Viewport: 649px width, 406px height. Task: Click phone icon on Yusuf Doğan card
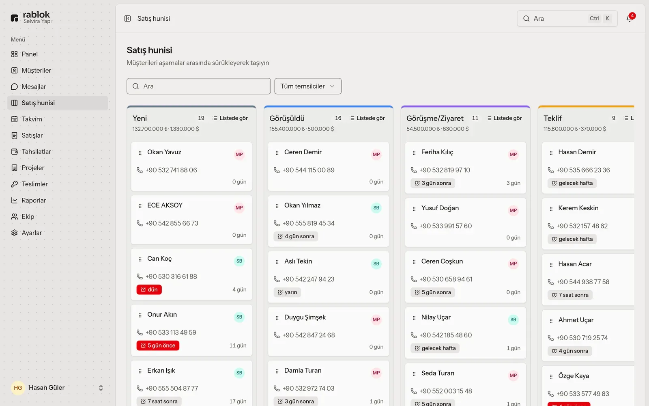[x=414, y=226]
